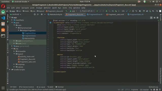Open the Logcat tool window
This screenshot has width=162, height=91.
tap(41, 87)
